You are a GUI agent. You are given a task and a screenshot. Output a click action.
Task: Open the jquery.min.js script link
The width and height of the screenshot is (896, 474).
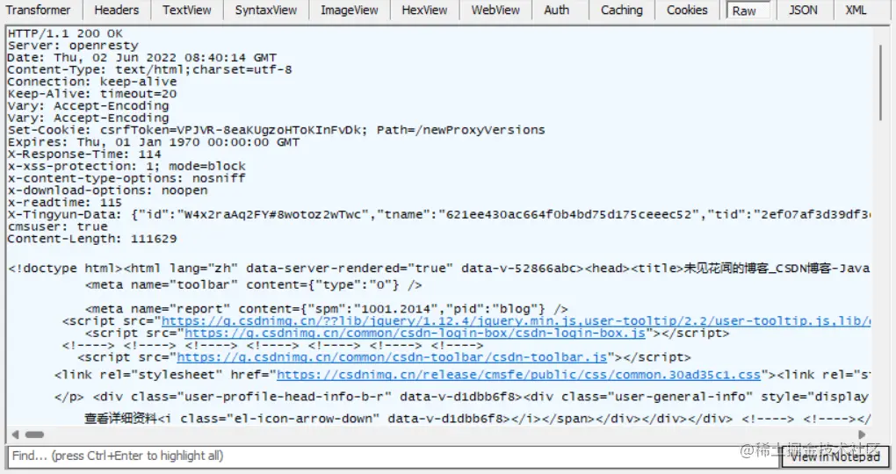(516, 321)
